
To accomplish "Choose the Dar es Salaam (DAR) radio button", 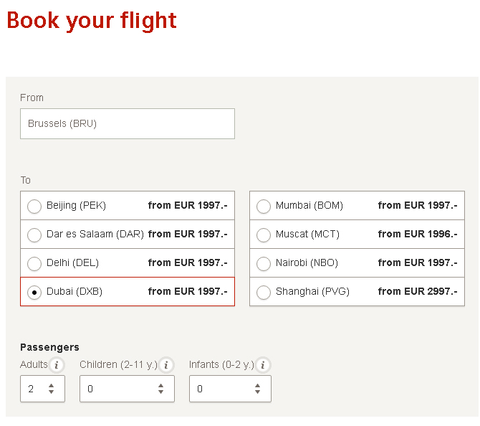I will [34, 235].
